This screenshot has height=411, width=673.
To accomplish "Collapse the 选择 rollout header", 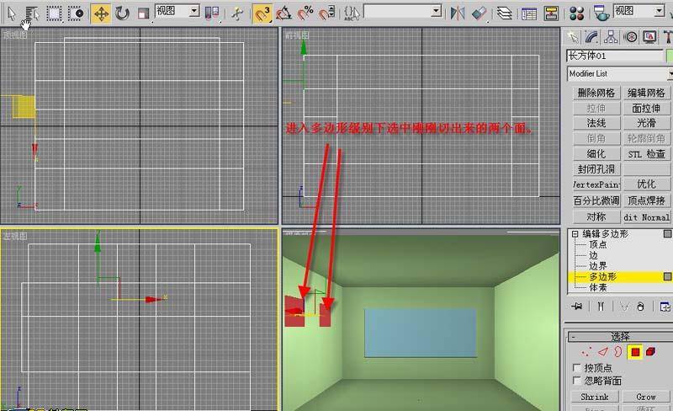I will 620,336.
